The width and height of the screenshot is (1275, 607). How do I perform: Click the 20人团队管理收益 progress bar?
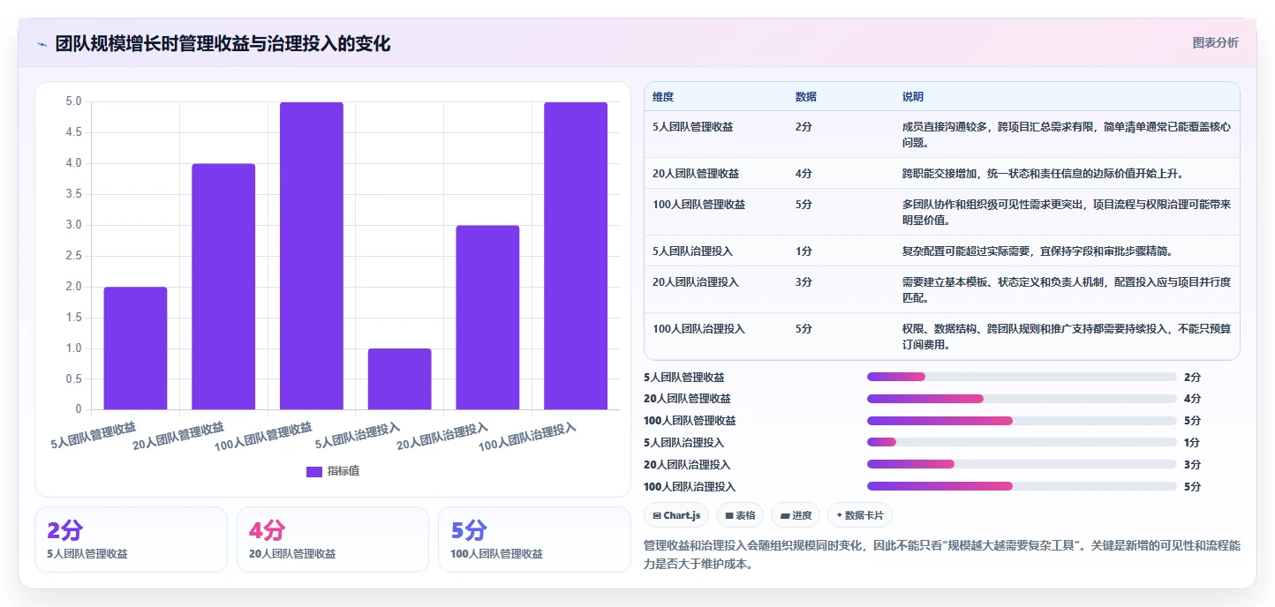pos(1022,398)
